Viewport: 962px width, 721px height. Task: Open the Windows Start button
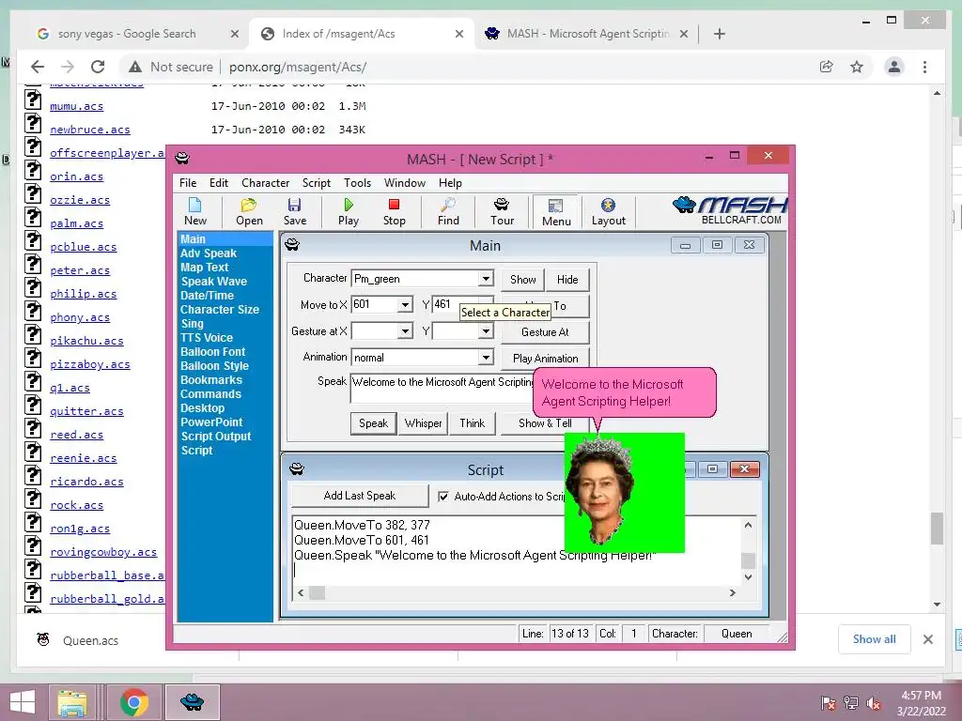(23, 702)
